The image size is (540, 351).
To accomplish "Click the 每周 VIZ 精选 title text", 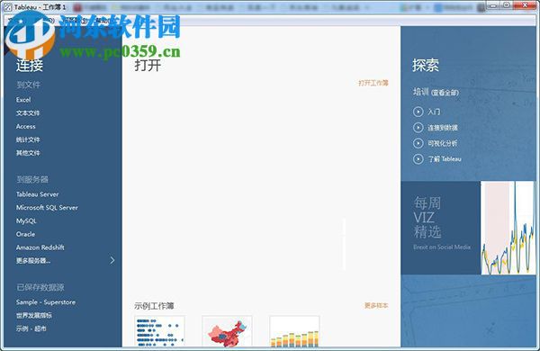I will (427, 218).
